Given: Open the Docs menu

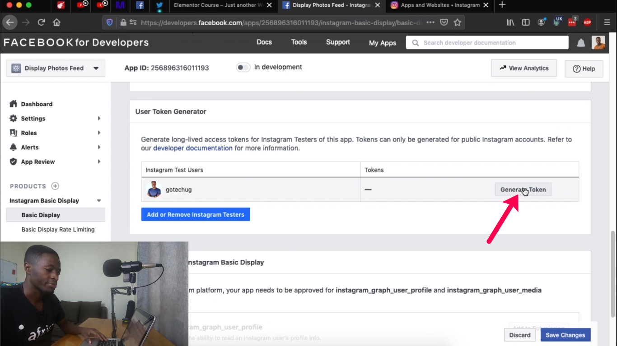Looking at the screenshot, I should tap(264, 42).
